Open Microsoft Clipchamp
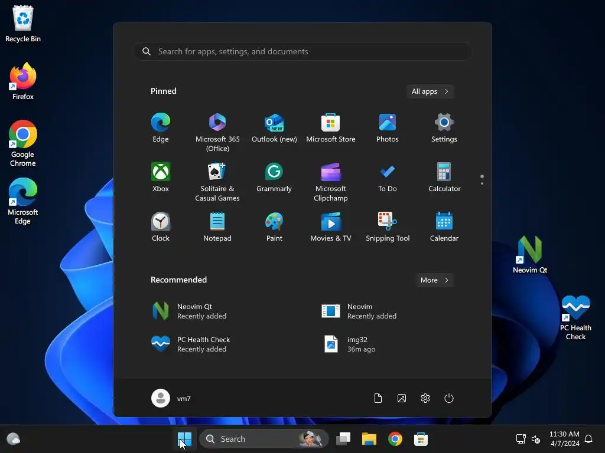Viewport: 605px width, 453px height. (x=331, y=182)
